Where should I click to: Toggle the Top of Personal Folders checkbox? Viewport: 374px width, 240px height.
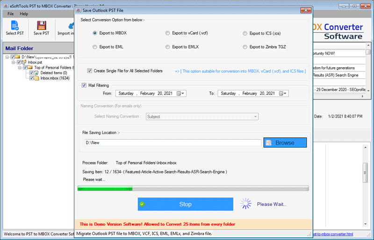click(25, 68)
